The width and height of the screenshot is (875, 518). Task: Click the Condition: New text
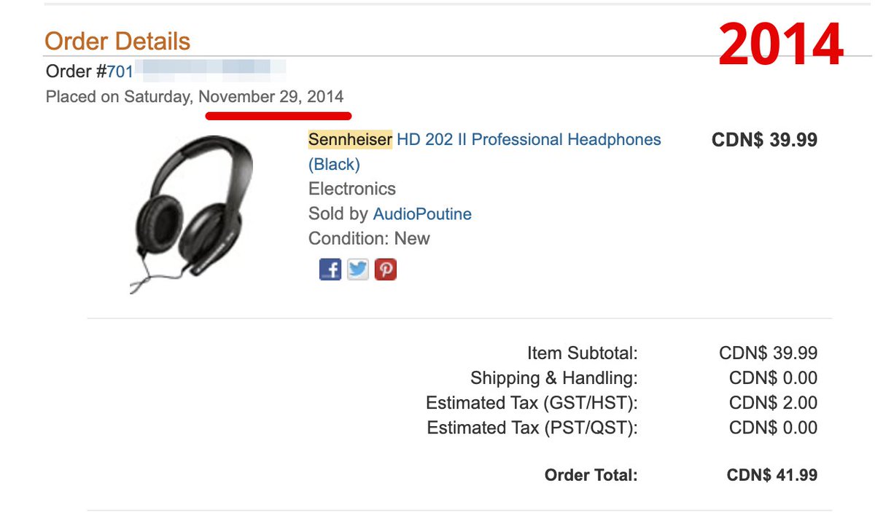[369, 238]
